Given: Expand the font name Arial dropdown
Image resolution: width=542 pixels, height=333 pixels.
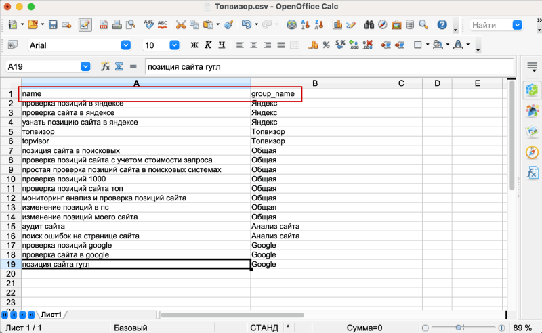Looking at the screenshot, I should (126, 45).
